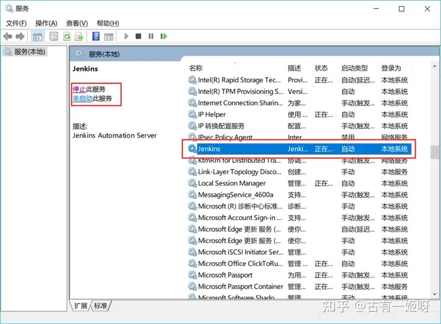Click the gear icon beside Jenkins row
This screenshot has height=324, width=441.
192,149
